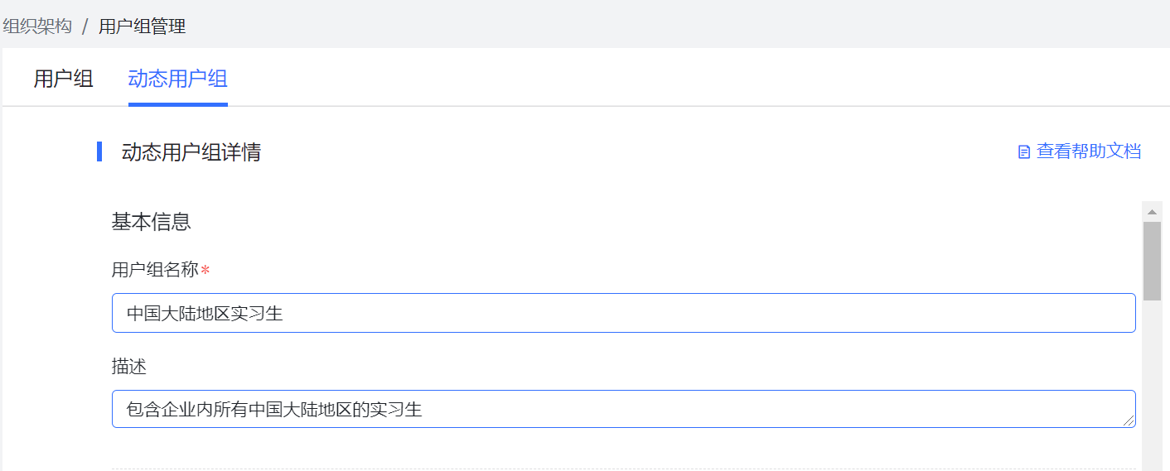1170x471 pixels.
Task: Go to 组织架构 in the breadcrumb
Action: pyautogui.click(x=36, y=26)
